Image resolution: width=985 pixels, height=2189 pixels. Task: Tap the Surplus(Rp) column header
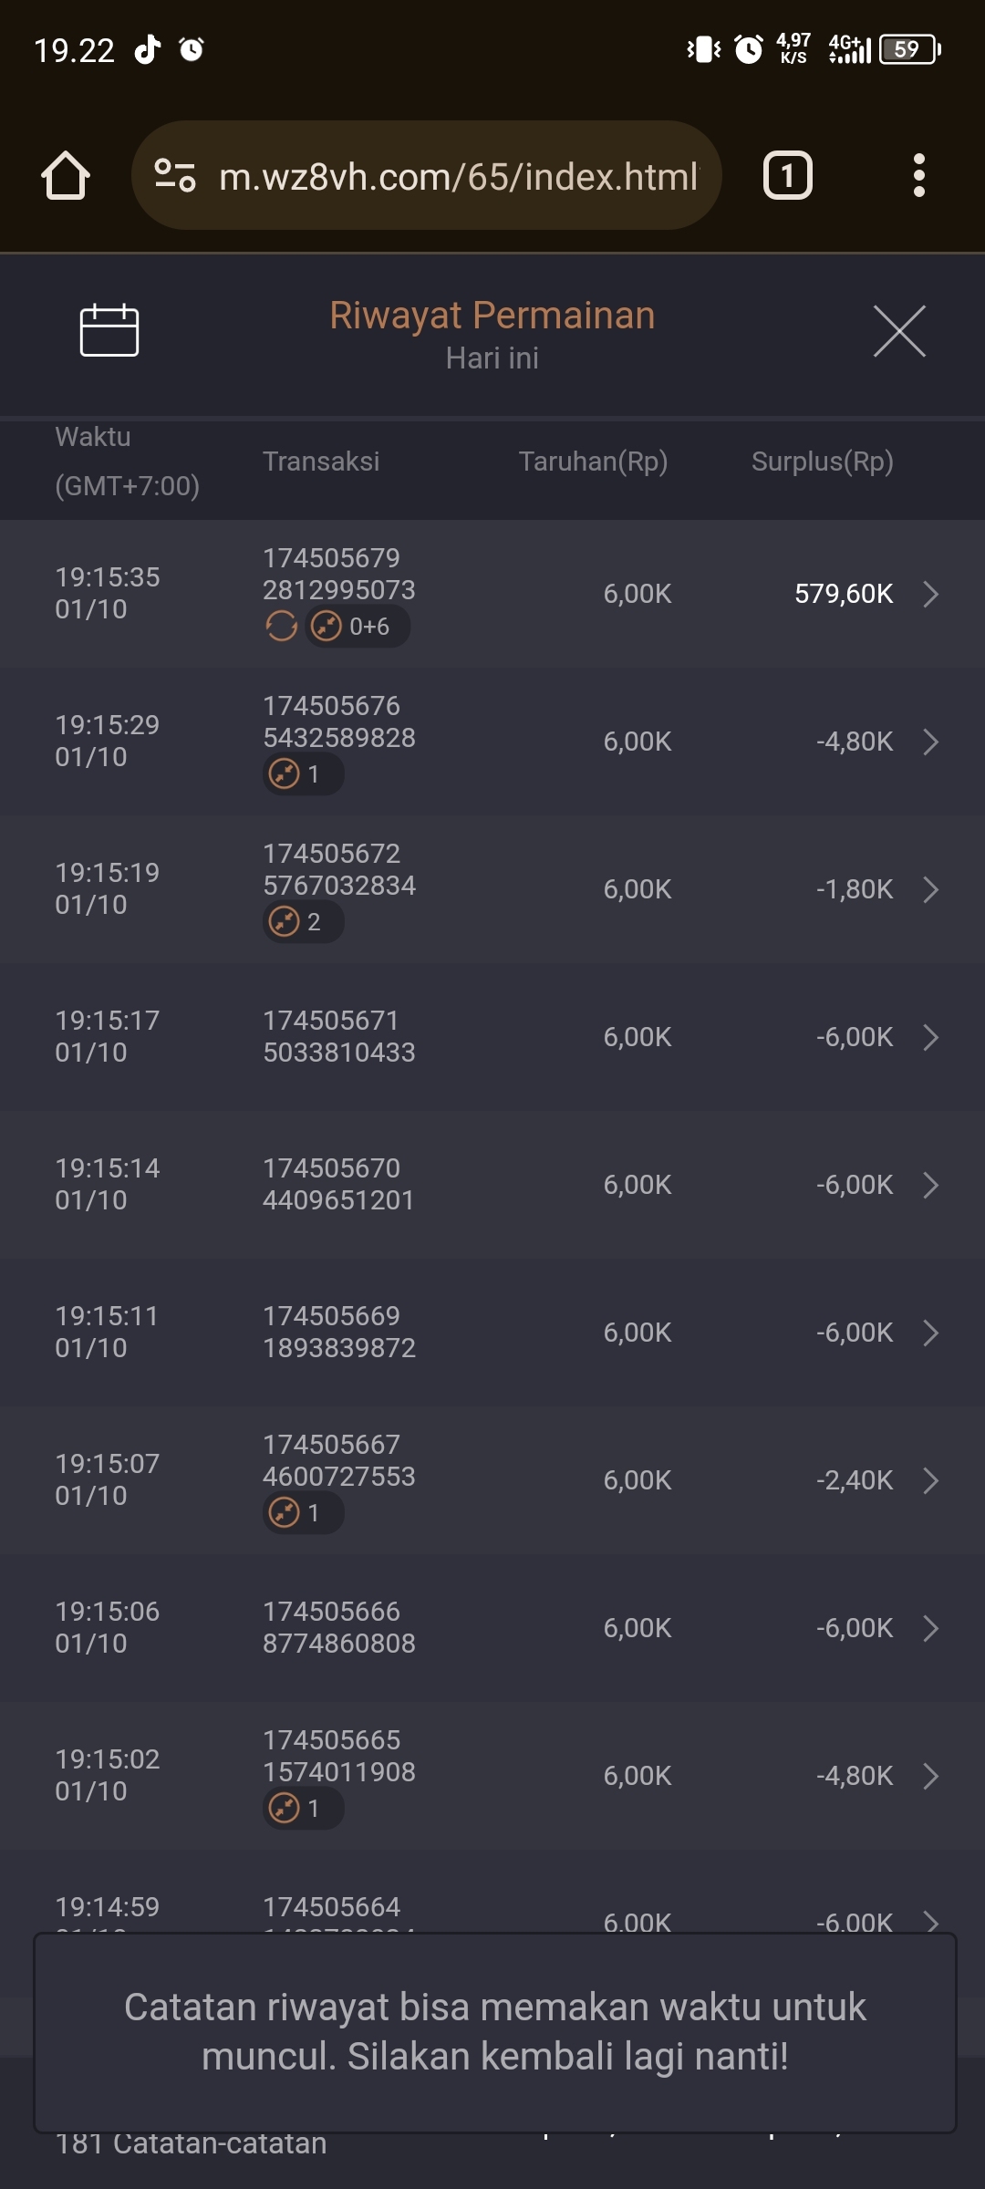[822, 462]
